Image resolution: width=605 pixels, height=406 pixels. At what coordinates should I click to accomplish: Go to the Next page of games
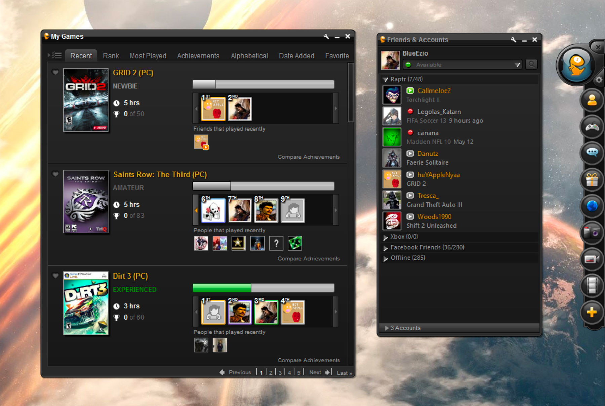[x=320, y=372]
